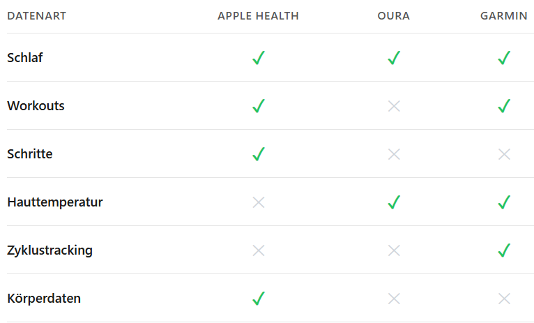Click the Workouts checkmark under Garmin
The image size is (534, 323).
coord(504,106)
